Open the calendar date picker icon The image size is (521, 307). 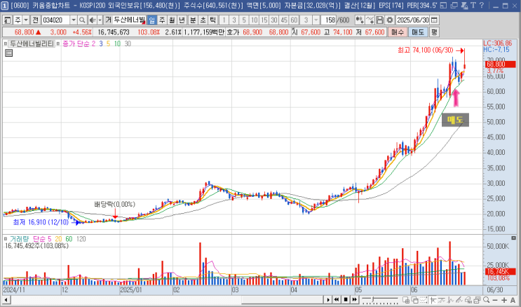434,20
